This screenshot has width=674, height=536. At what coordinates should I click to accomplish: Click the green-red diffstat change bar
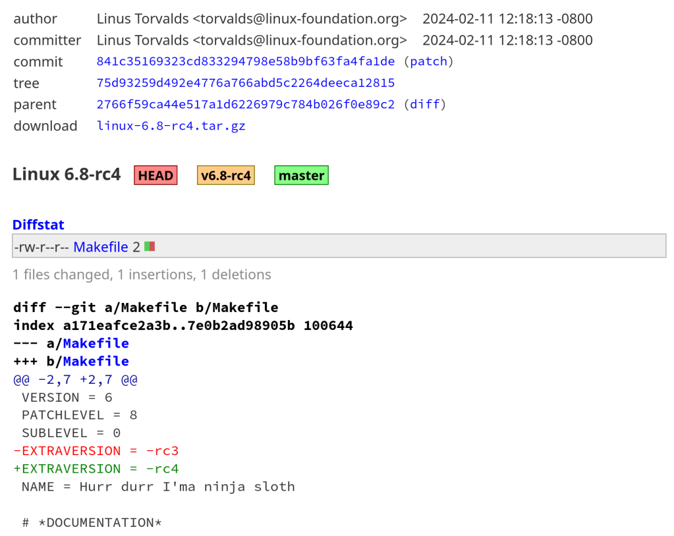150,247
